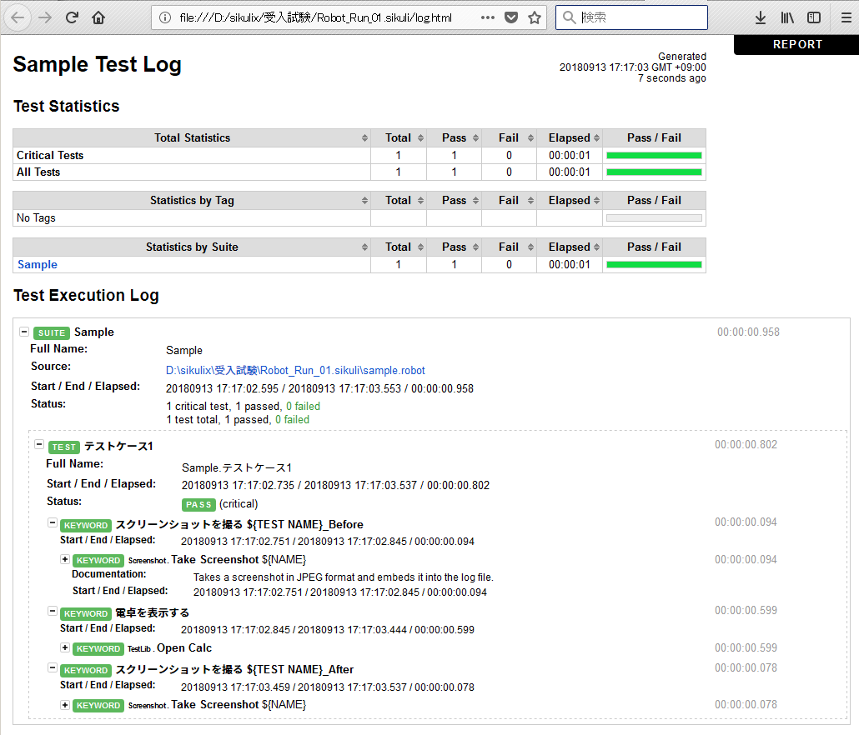
Task: Select the All Tests row label
Action: click(38, 172)
